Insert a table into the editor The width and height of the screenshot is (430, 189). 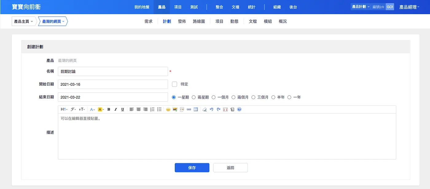(x=196, y=109)
